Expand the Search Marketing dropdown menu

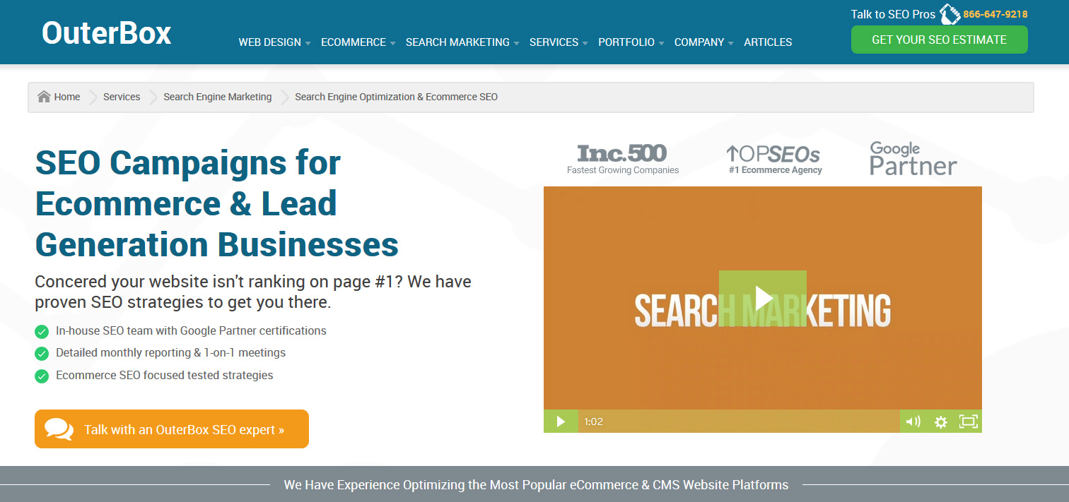462,42
